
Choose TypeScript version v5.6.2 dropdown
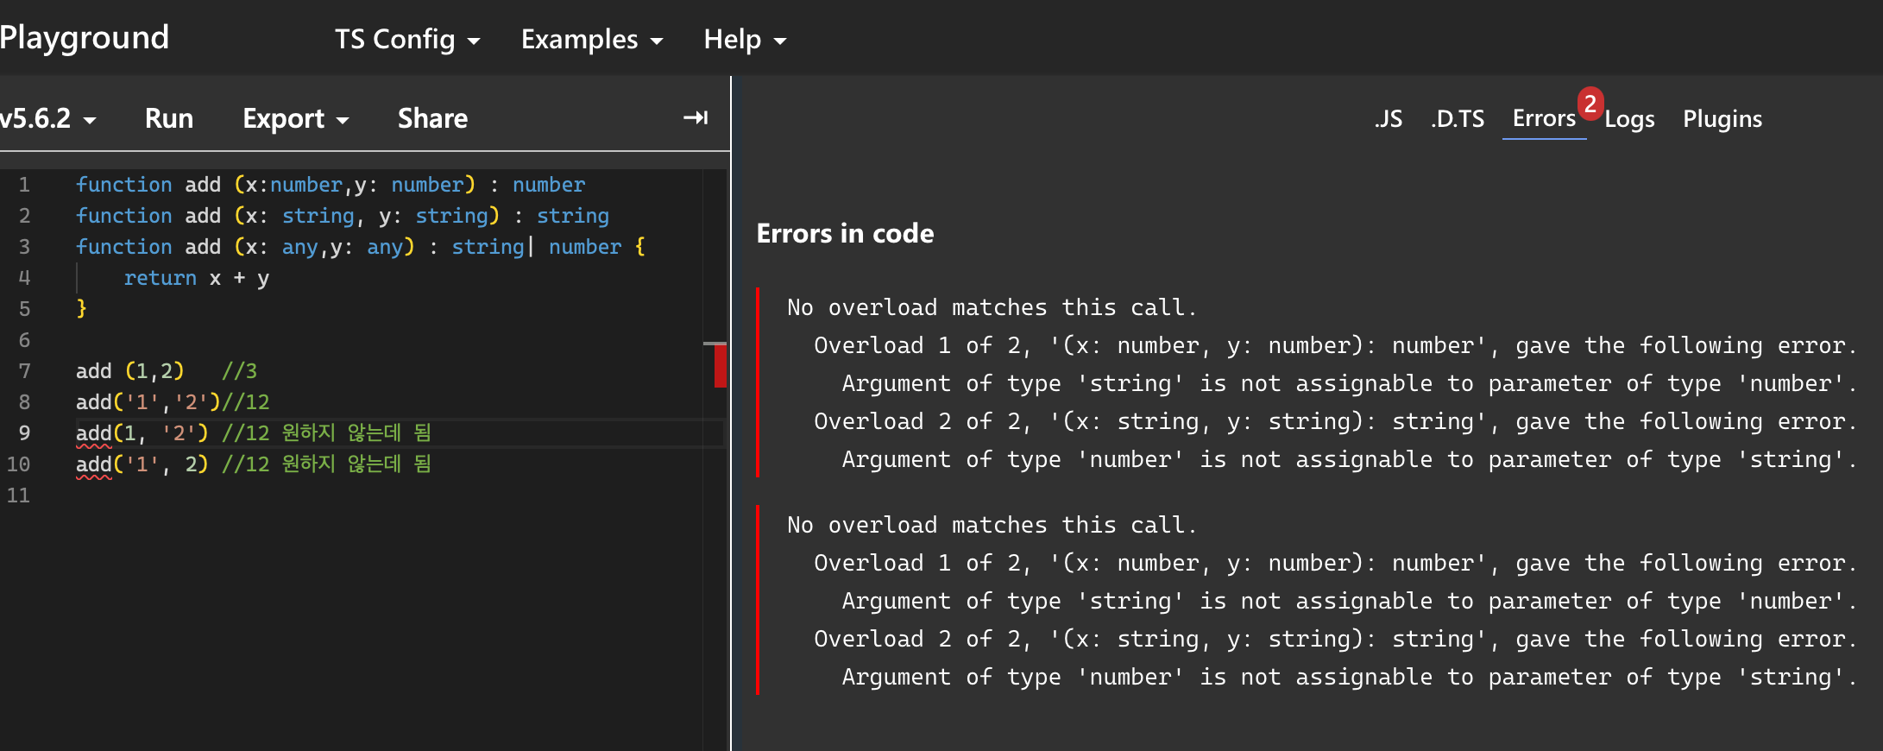click(48, 118)
